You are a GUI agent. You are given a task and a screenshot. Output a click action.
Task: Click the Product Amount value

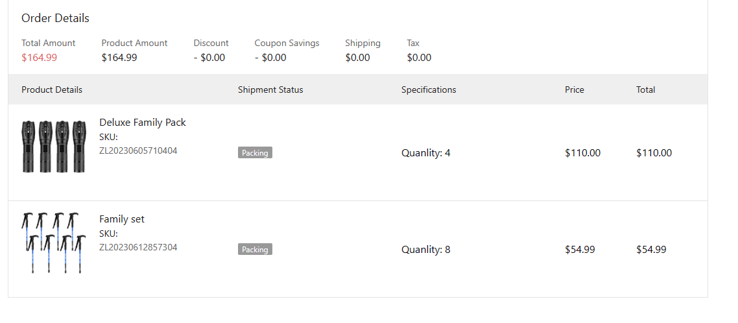pos(119,58)
